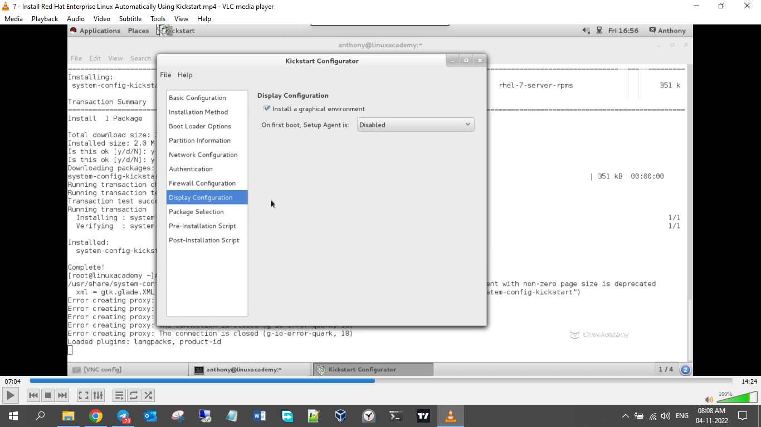This screenshot has height=427, width=761.
Task: Skip to next media in VLC
Action: [62, 395]
